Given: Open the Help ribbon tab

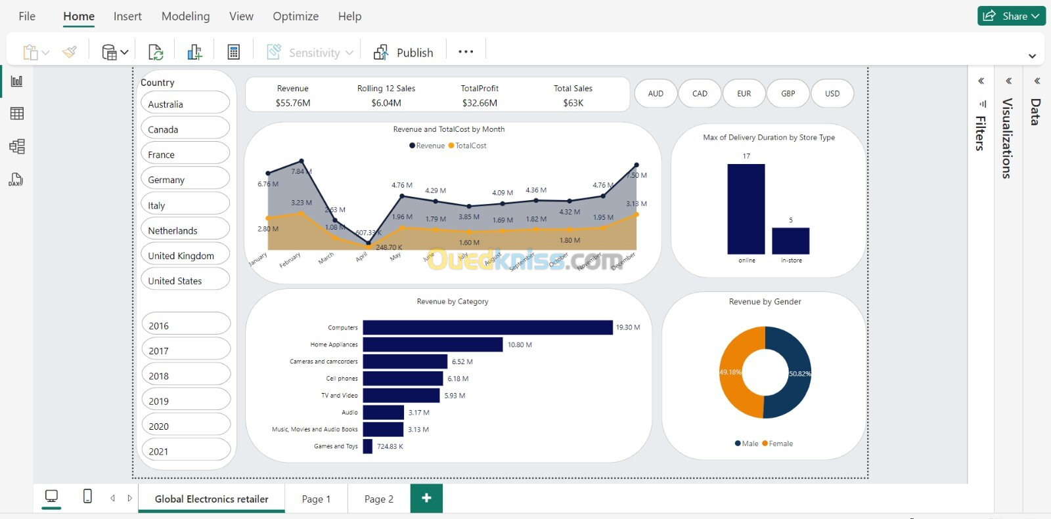Looking at the screenshot, I should 349,16.
